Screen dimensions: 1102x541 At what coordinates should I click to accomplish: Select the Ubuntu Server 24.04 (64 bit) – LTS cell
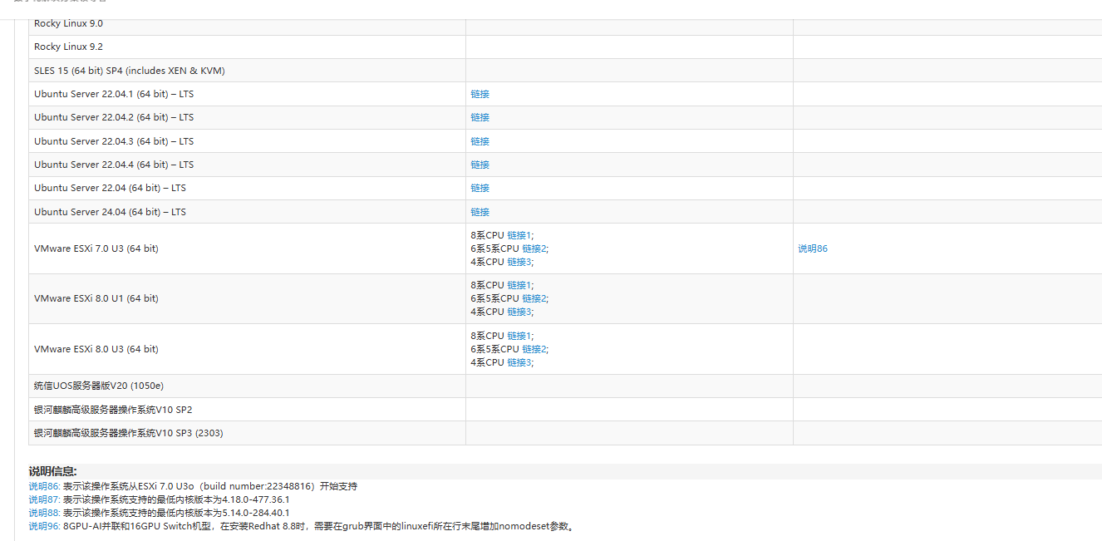click(247, 212)
